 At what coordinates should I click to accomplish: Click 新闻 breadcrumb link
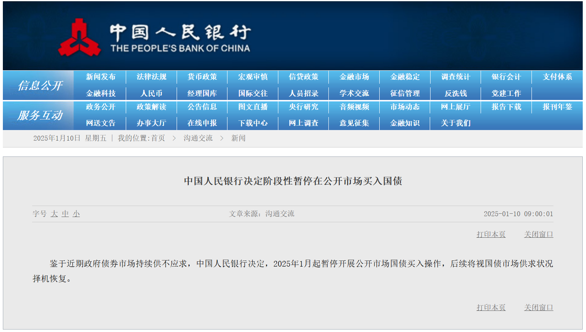[238, 138]
